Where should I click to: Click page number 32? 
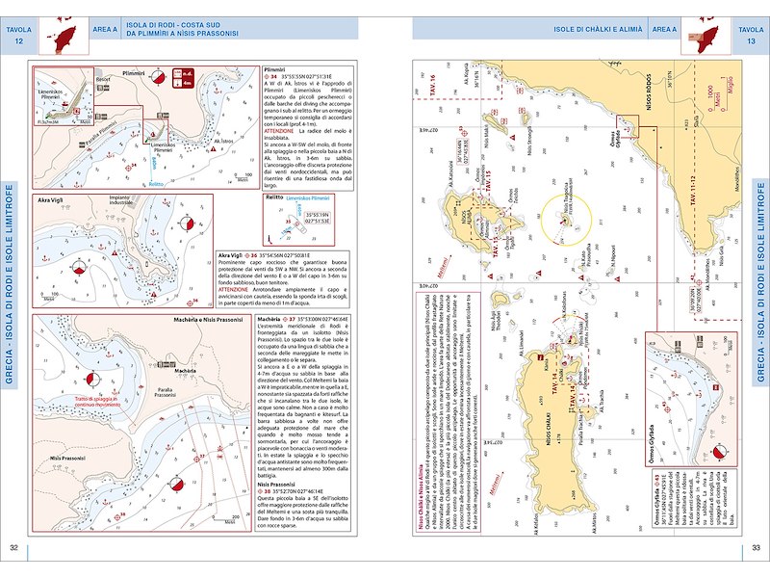coord(14,548)
